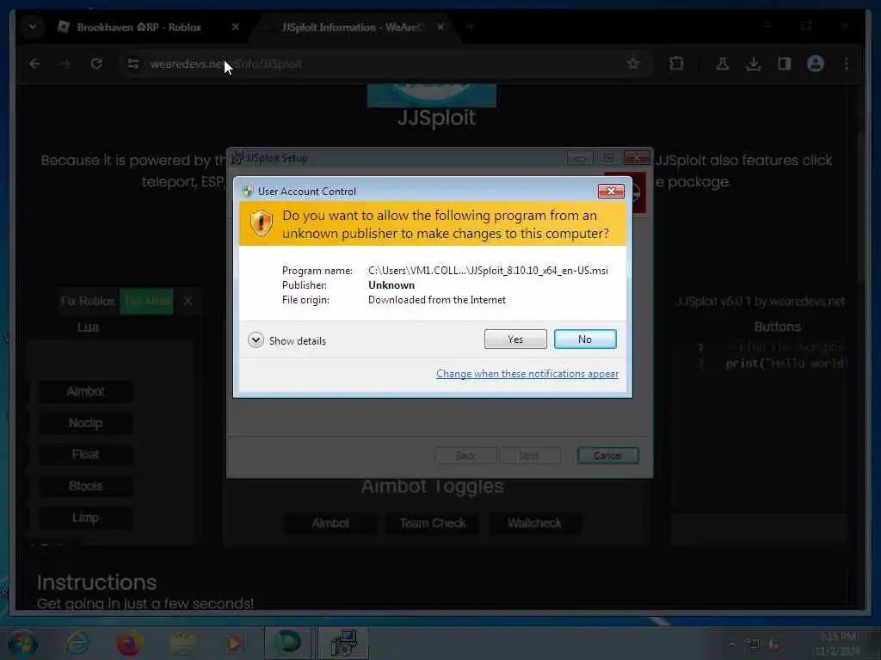Open Chrome Labs flask icon
This screenshot has width=881, height=660.
click(x=723, y=64)
